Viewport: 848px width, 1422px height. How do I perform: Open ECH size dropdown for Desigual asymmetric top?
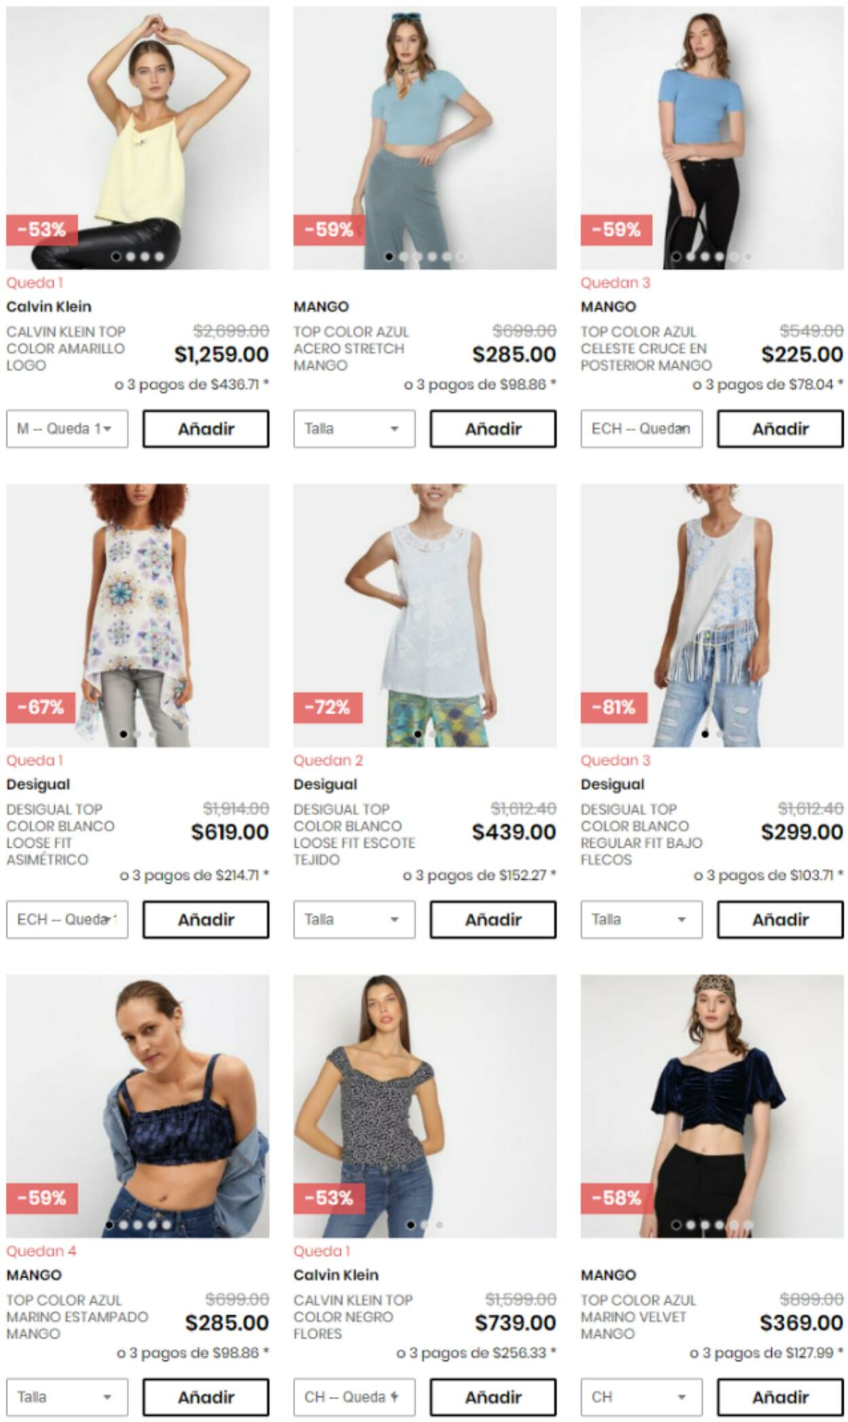point(67,919)
